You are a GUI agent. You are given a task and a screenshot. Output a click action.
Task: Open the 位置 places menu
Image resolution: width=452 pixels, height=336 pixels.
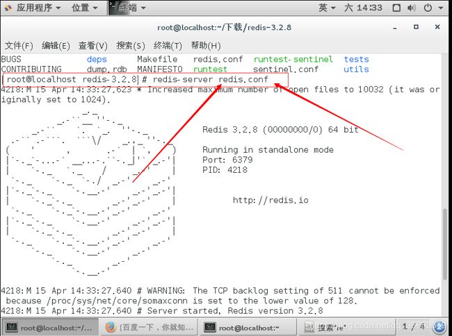[x=84, y=8]
